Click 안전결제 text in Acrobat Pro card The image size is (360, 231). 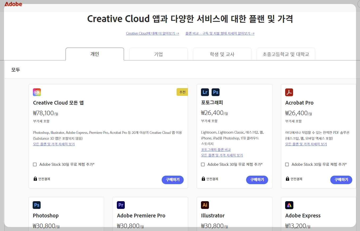tap(296, 179)
